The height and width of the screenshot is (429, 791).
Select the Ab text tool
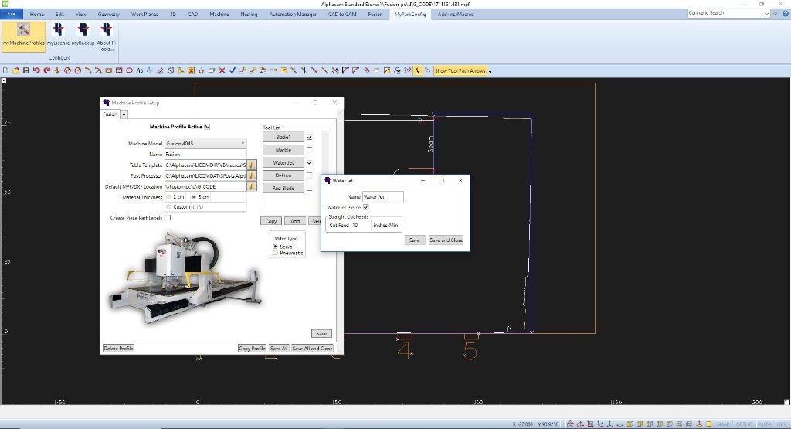coord(140,70)
